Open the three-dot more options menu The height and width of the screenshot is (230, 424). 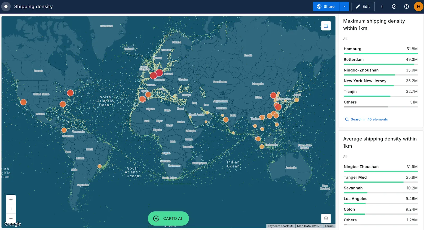382,7
